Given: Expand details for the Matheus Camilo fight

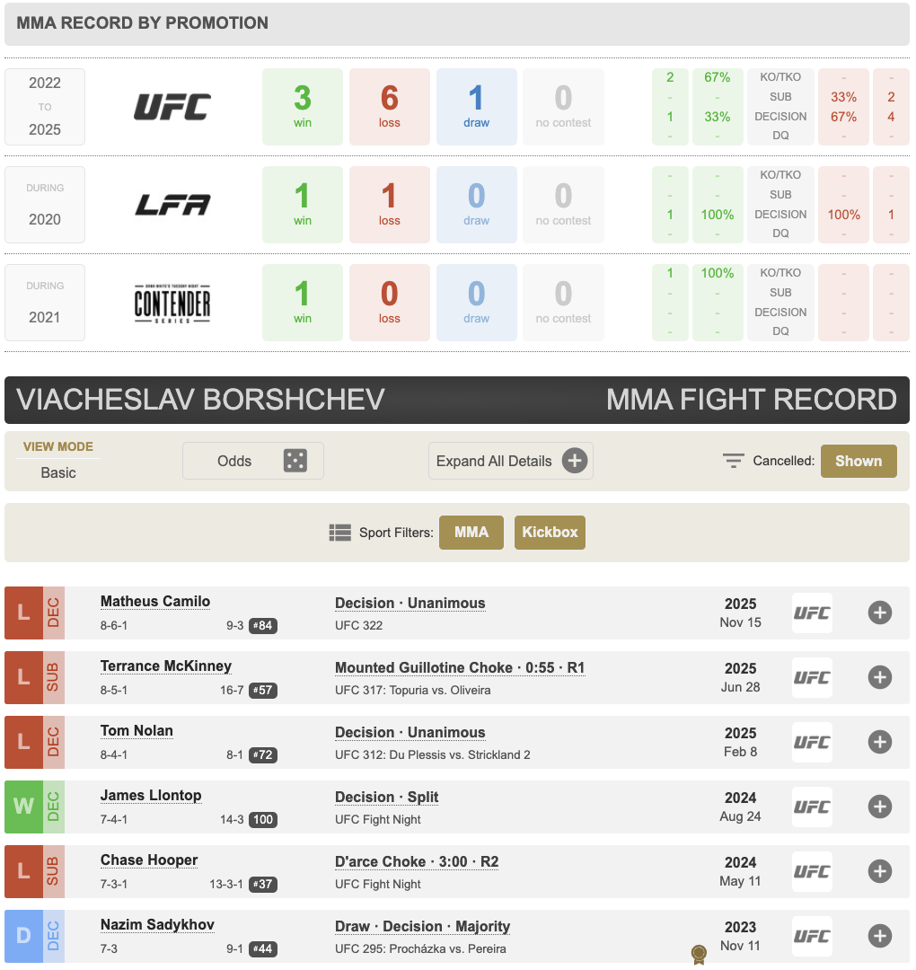Looking at the screenshot, I should click(879, 613).
